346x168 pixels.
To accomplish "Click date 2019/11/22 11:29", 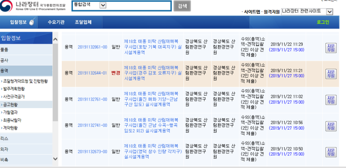I will (x=286, y=44).
